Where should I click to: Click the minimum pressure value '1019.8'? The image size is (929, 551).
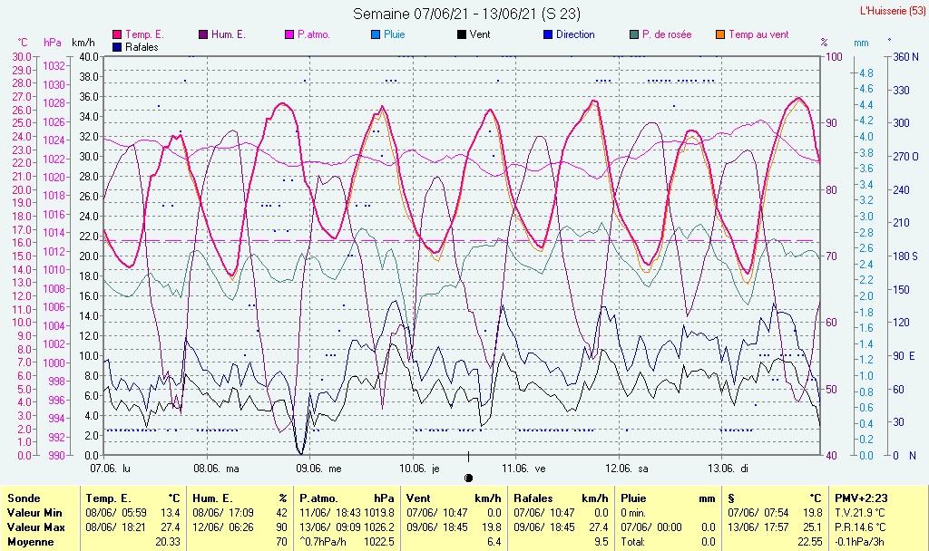click(x=379, y=513)
